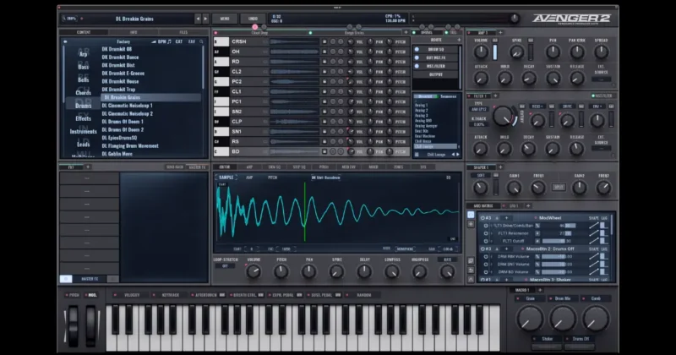Image resolution: width=676 pixels, height=355 pixels.
Task: Add a new LFO tab with the plus icon
Action: 528,205
